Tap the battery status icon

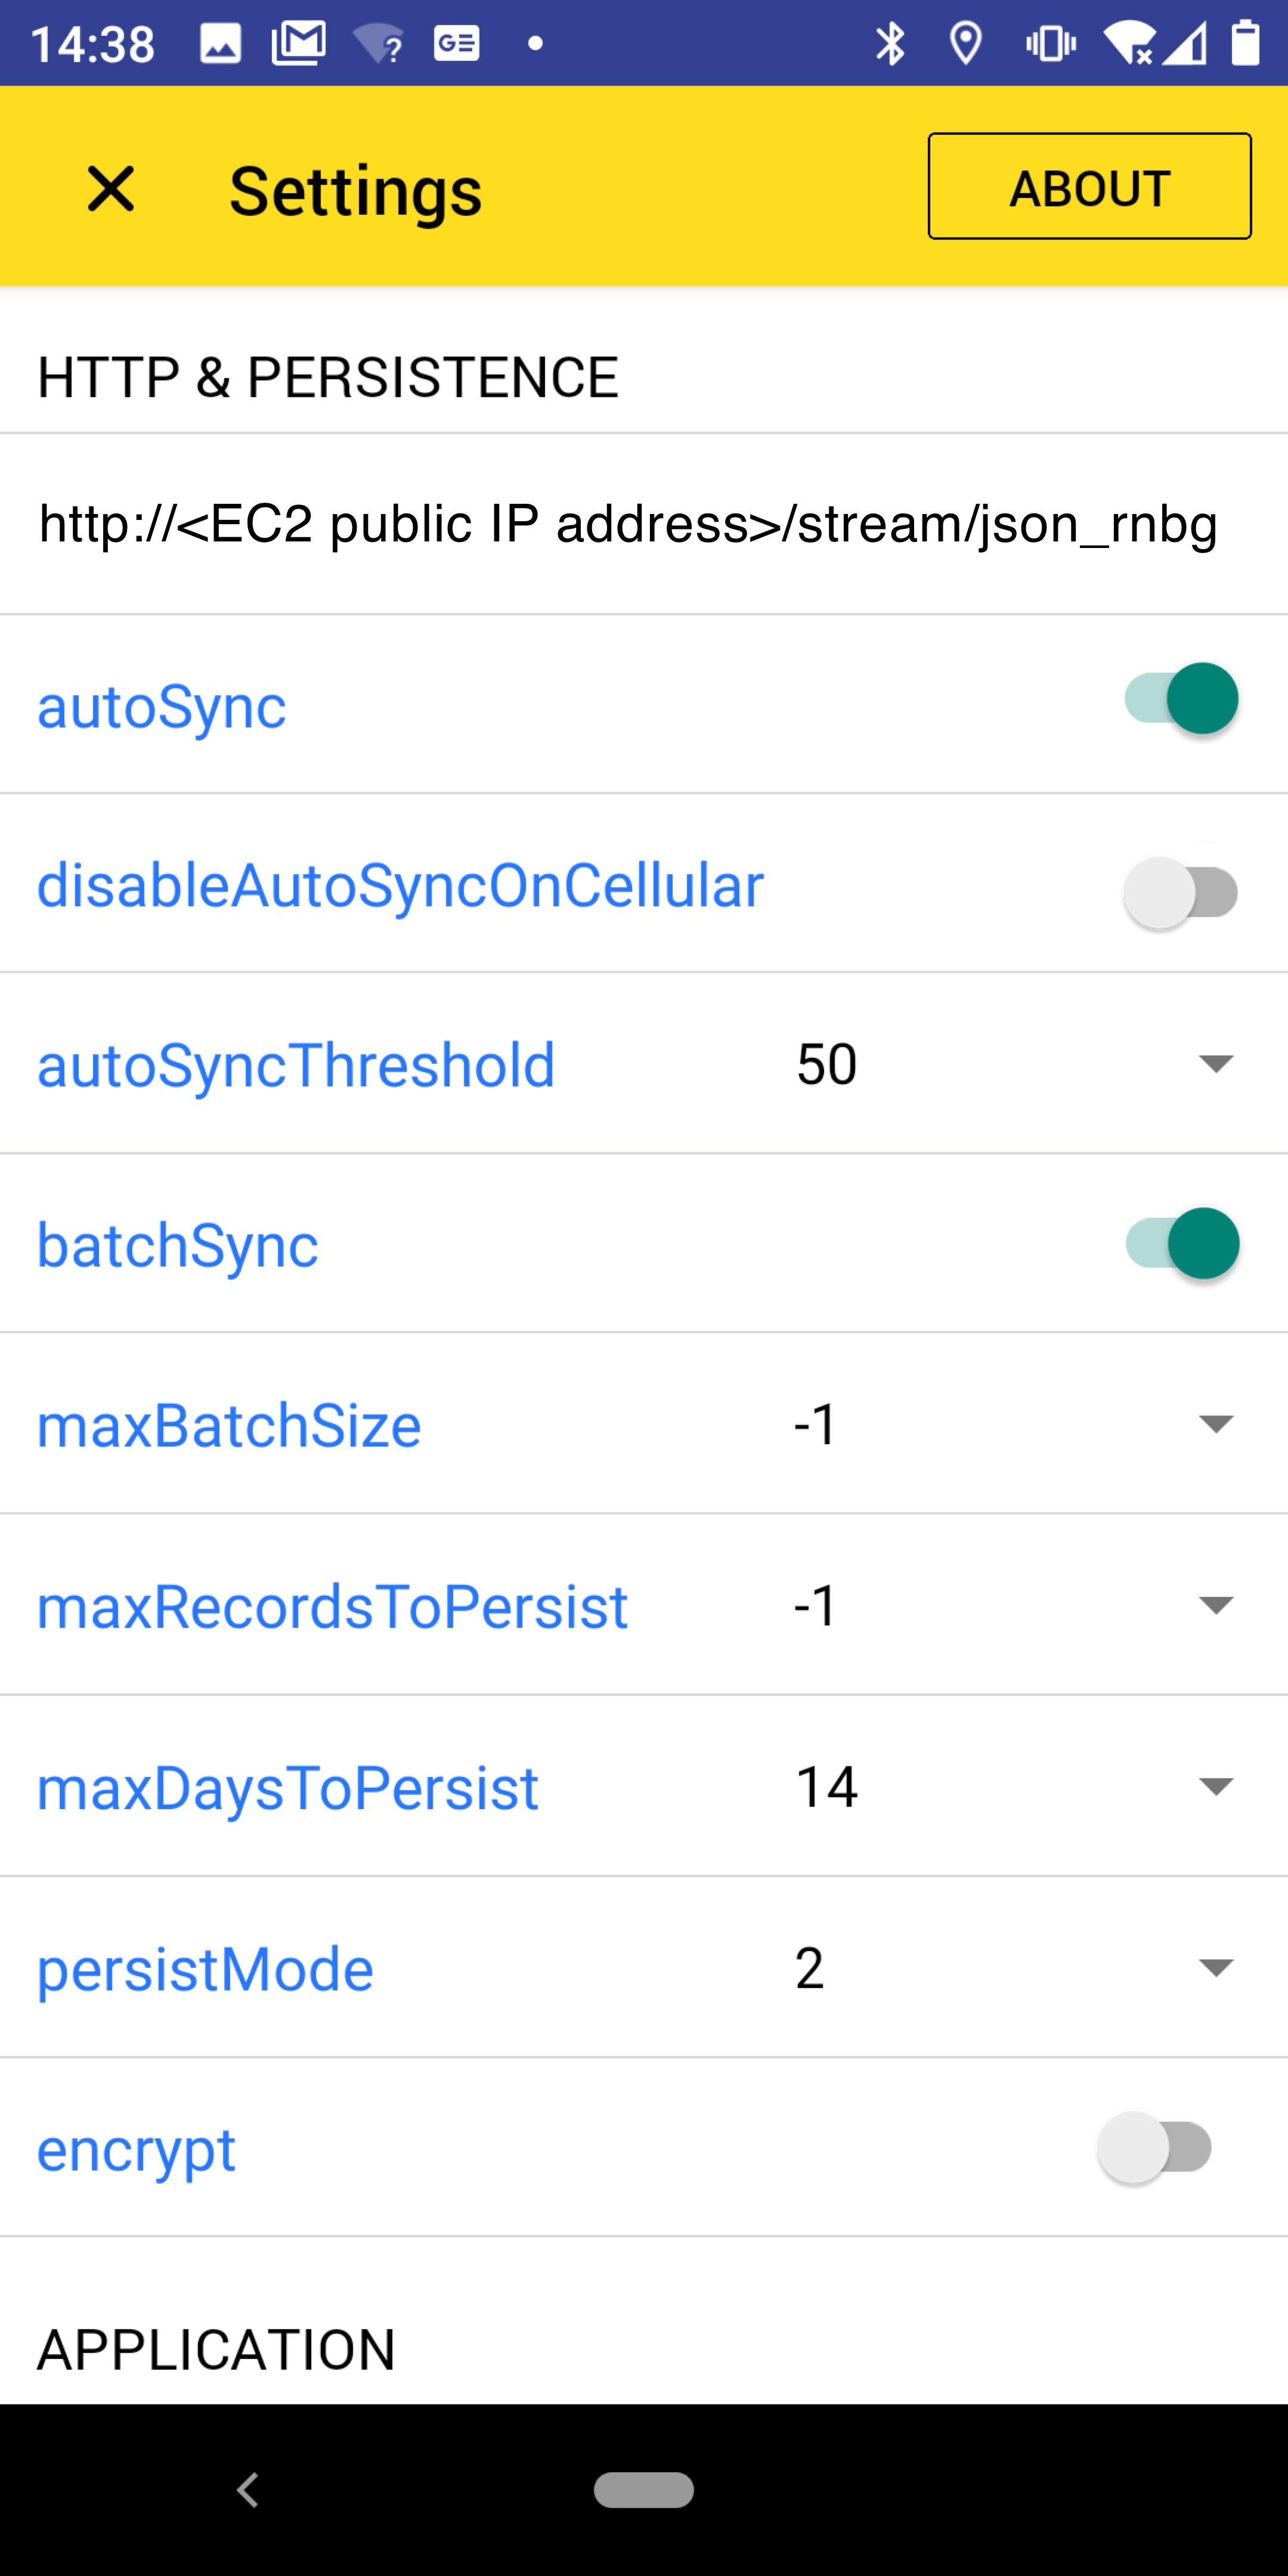click(x=1243, y=42)
